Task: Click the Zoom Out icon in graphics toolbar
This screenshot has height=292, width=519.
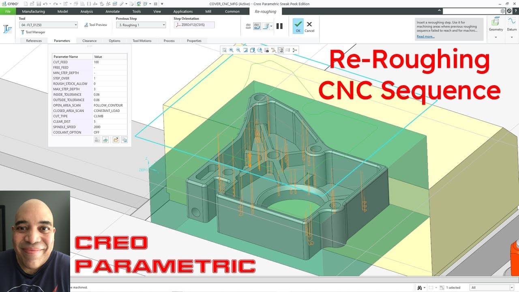Action: [238, 50]
